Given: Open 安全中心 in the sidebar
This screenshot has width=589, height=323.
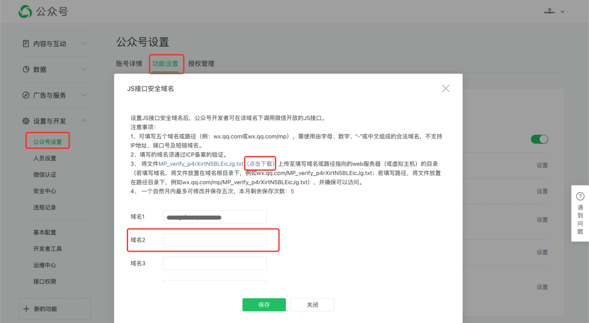Looking at the screenshot, I should coord(45,191).
